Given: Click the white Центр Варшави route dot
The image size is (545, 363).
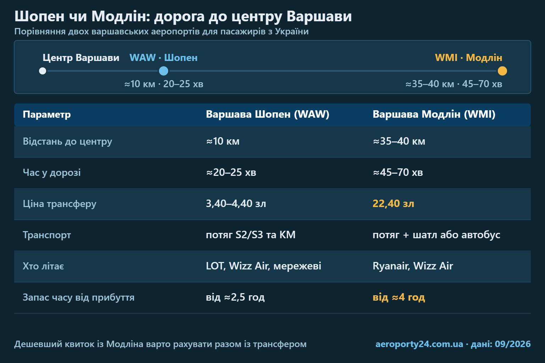Looking at the screenshot, I should point(43,71).
